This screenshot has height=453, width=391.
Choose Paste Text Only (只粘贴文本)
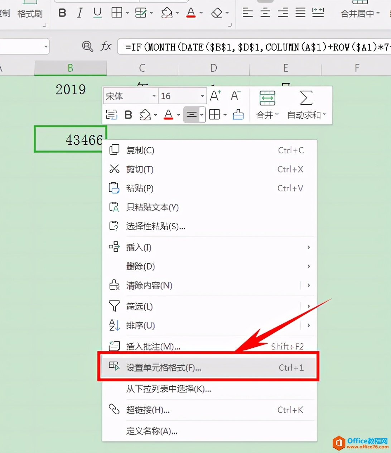(209, 207)
